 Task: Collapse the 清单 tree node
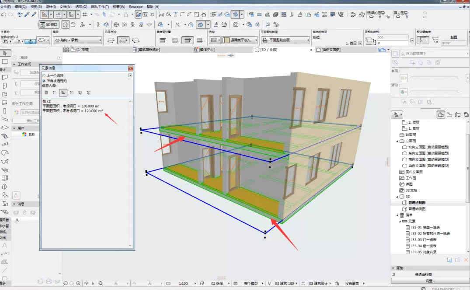[397, 215]
